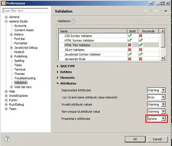The width and height of the screenshot is (172, 146).
Task: Expand the !DOCTYPE section
Action: (x=58, y=66)
